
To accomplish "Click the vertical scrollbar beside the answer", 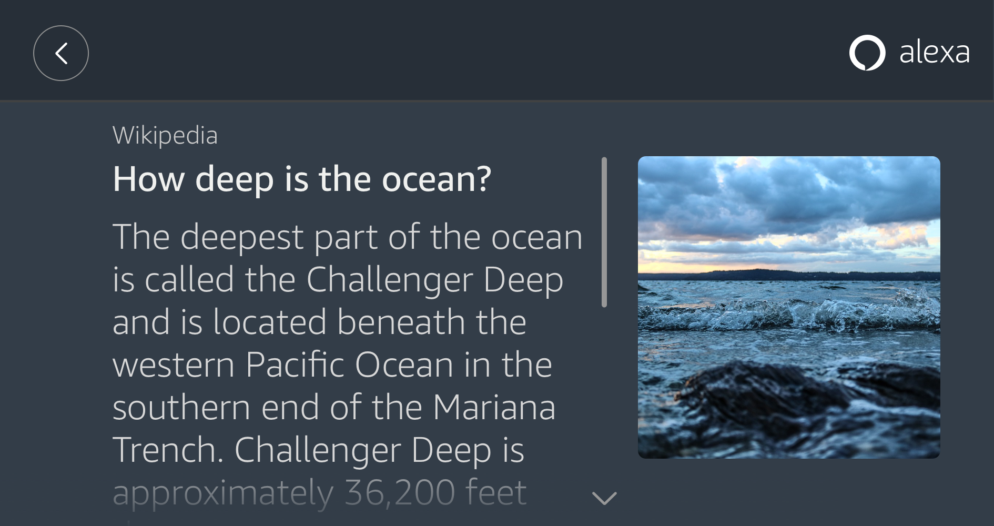I will 604,232.
